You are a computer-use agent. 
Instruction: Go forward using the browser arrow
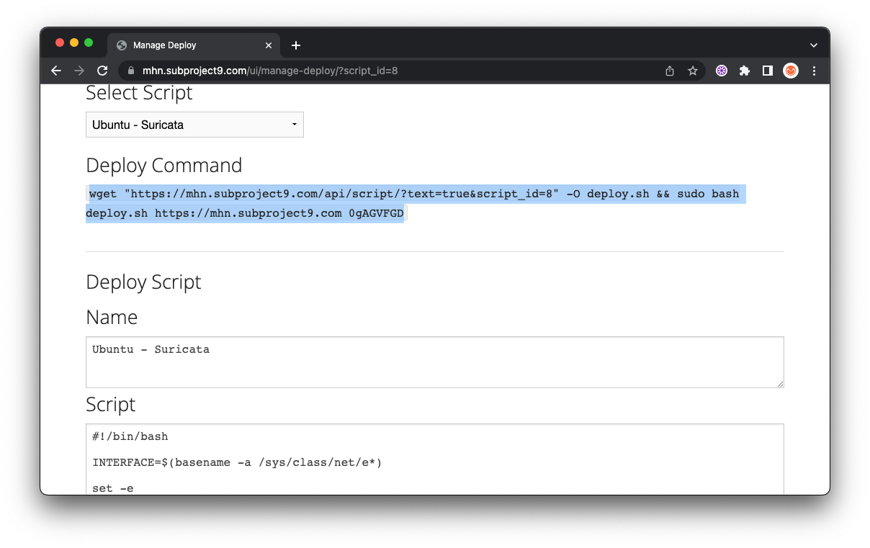tap(79, 71)
